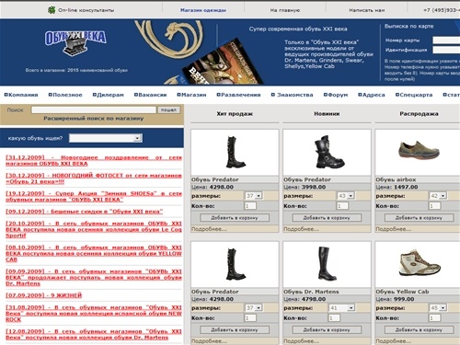The height and width of the screenshot is (345, 460).
Task: Click the airbox shoe image
Action: coord(419,150)
